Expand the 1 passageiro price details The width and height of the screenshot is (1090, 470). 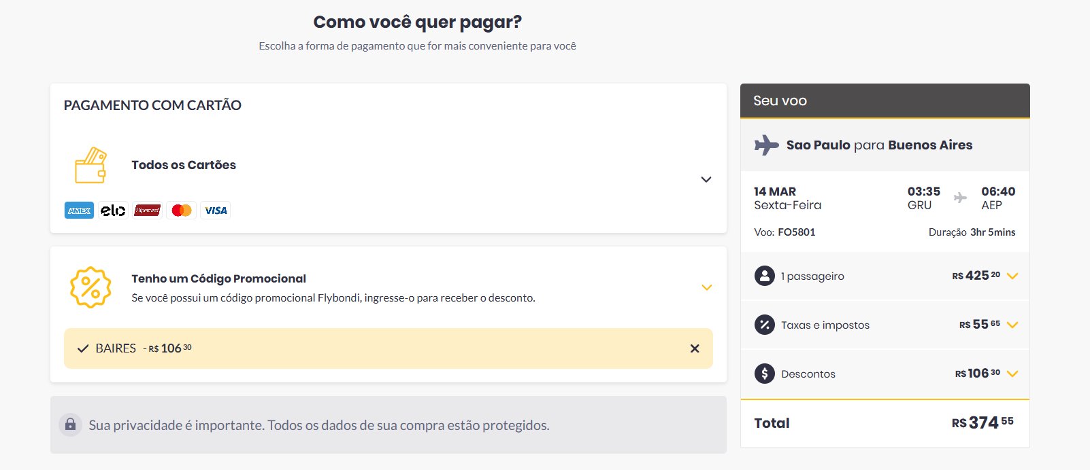[1012, 276]
